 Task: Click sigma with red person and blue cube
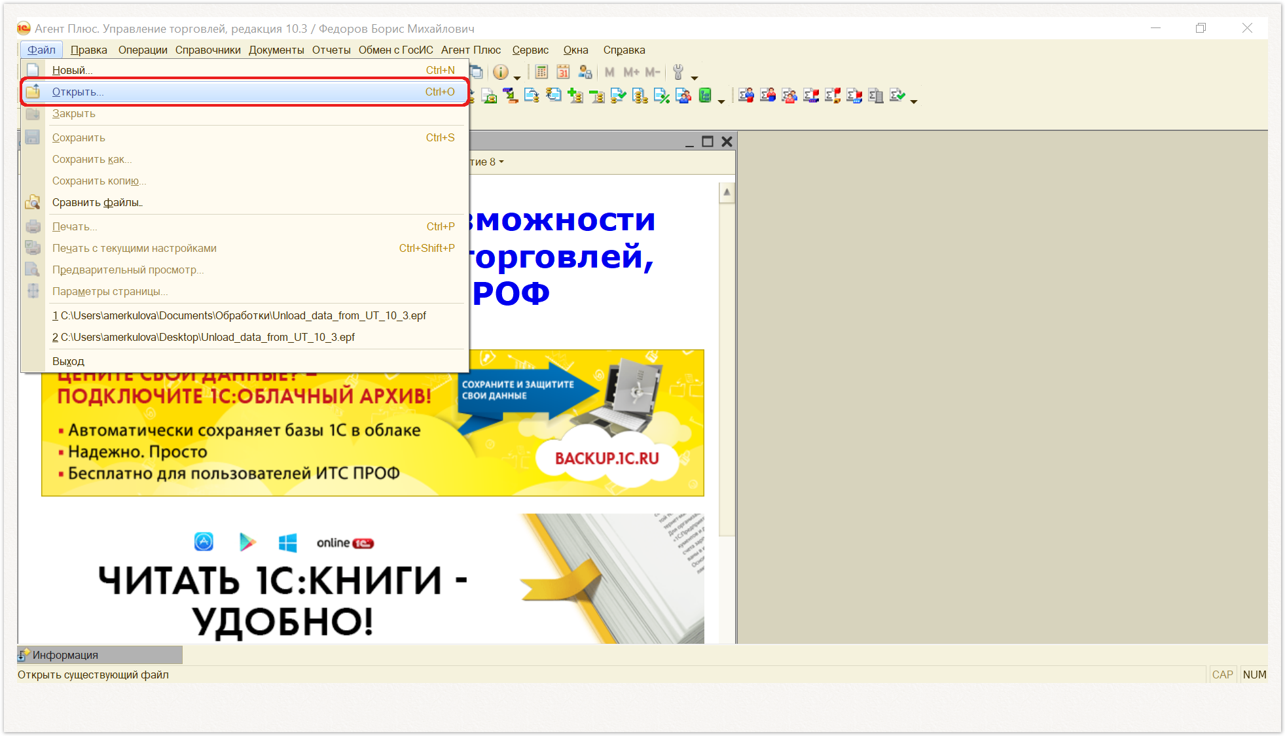768,96
